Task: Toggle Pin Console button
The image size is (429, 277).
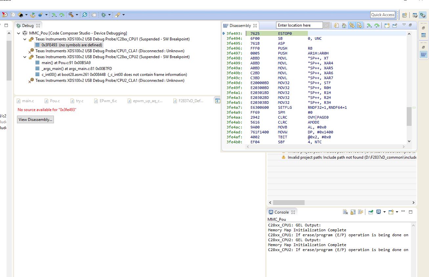Action: click(371, 212)
